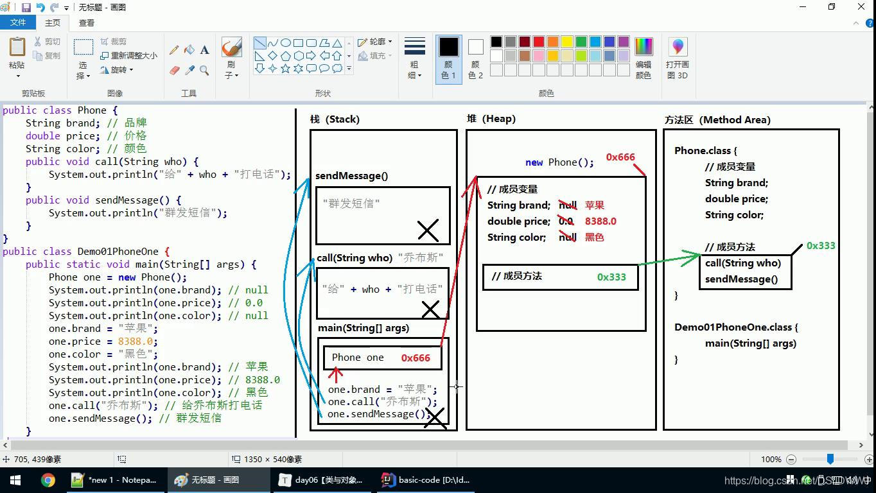Choose the Right triangle shape
The width and height of the screenshot is (876, 493).
click(x=259, y=56)
